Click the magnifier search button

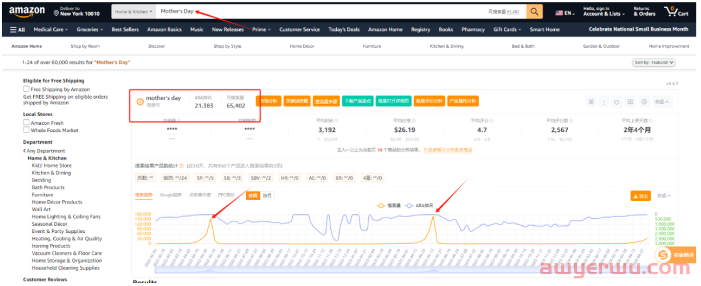(534, 12)
